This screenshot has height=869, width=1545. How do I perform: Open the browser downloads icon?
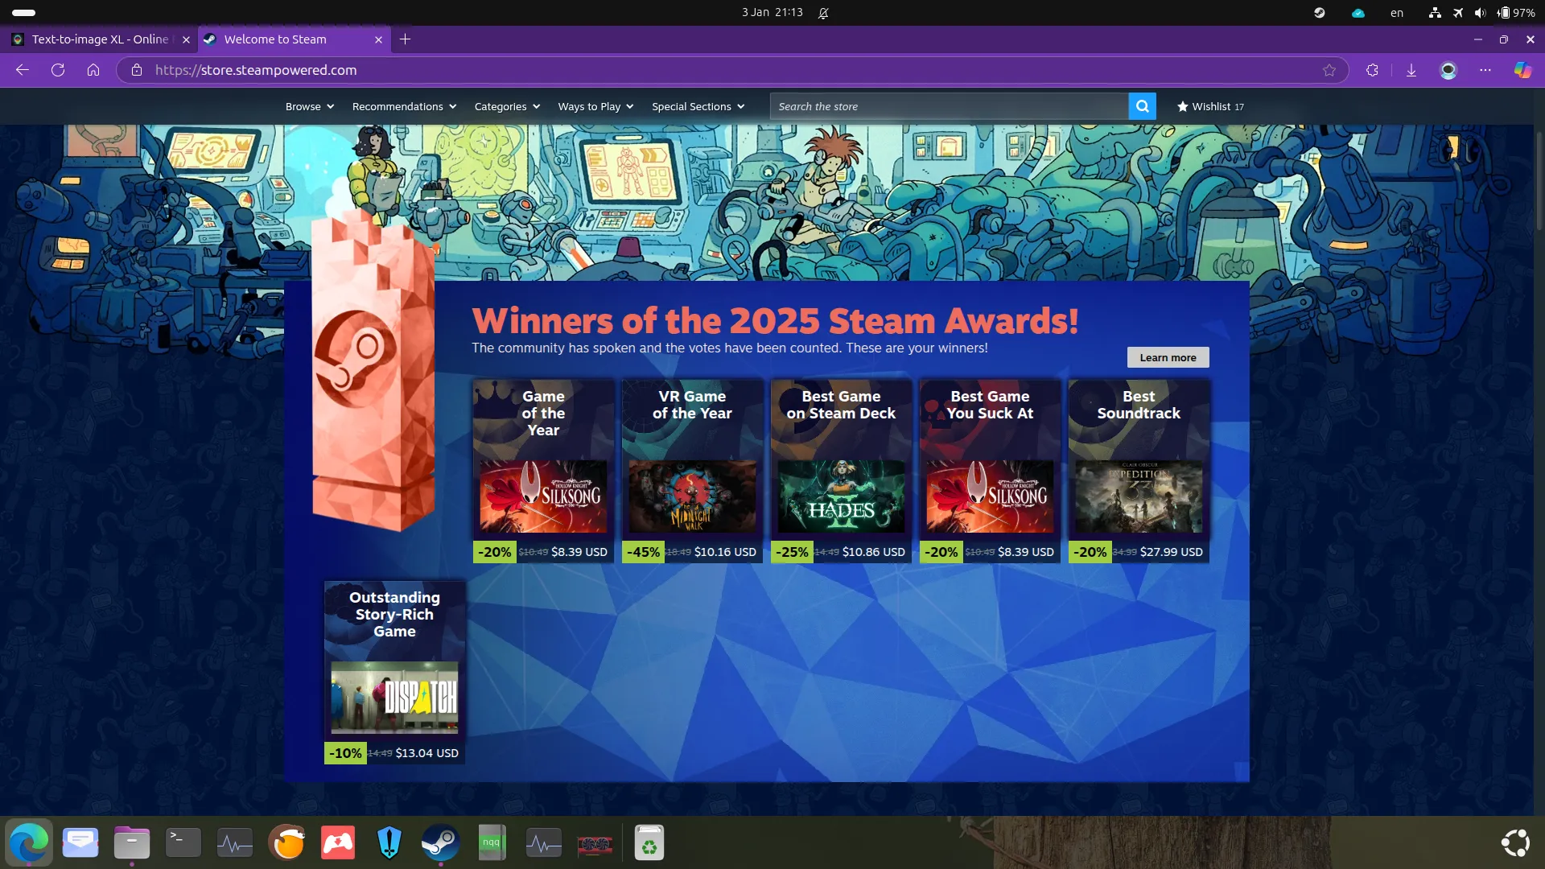pos(1411,70)
